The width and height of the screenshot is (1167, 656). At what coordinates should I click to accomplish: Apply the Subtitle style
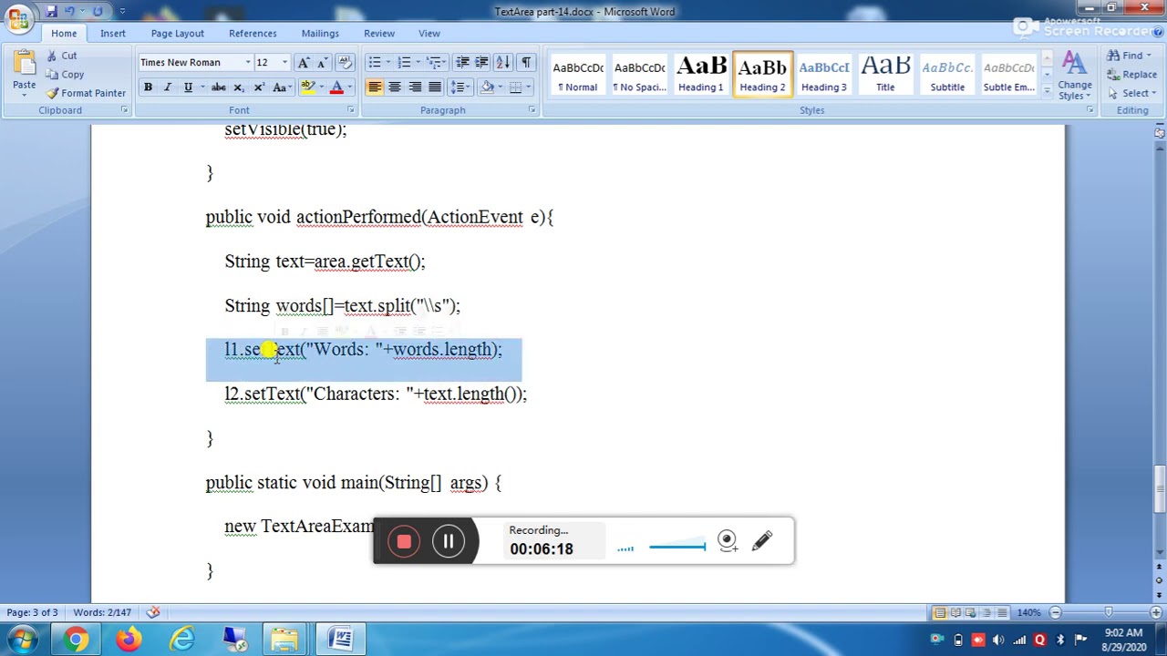947,74
